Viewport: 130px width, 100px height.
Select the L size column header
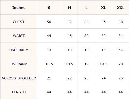(86, 8)
